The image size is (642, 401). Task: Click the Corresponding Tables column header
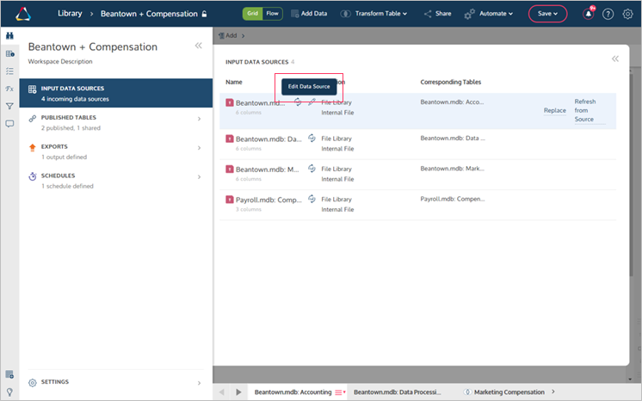(x=450, y=82)
